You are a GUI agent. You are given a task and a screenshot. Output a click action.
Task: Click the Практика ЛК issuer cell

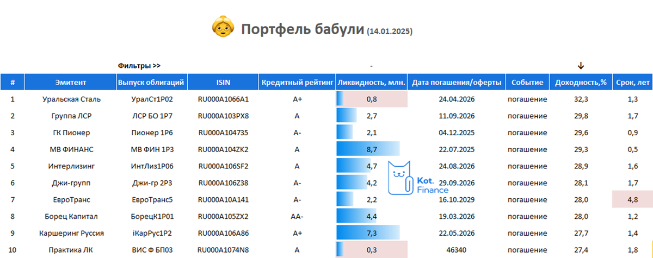(71, 250)
